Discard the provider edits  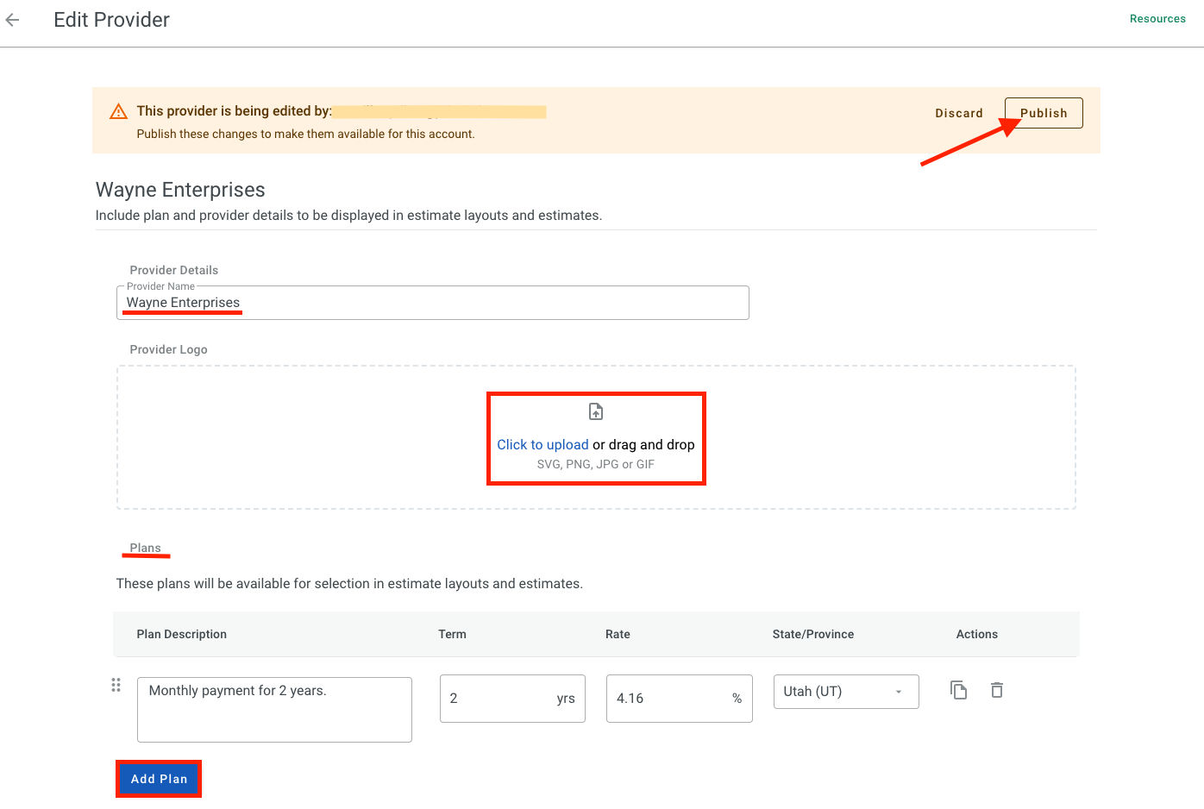pos(959,113)
